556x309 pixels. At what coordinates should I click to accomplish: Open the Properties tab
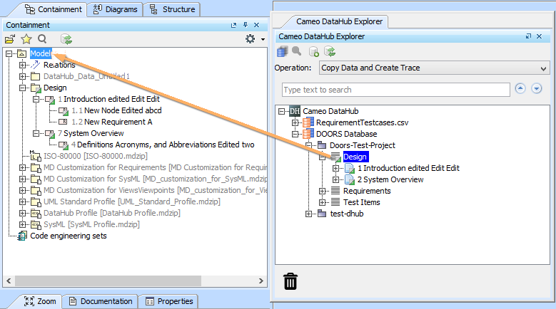(x=169, y=301)
